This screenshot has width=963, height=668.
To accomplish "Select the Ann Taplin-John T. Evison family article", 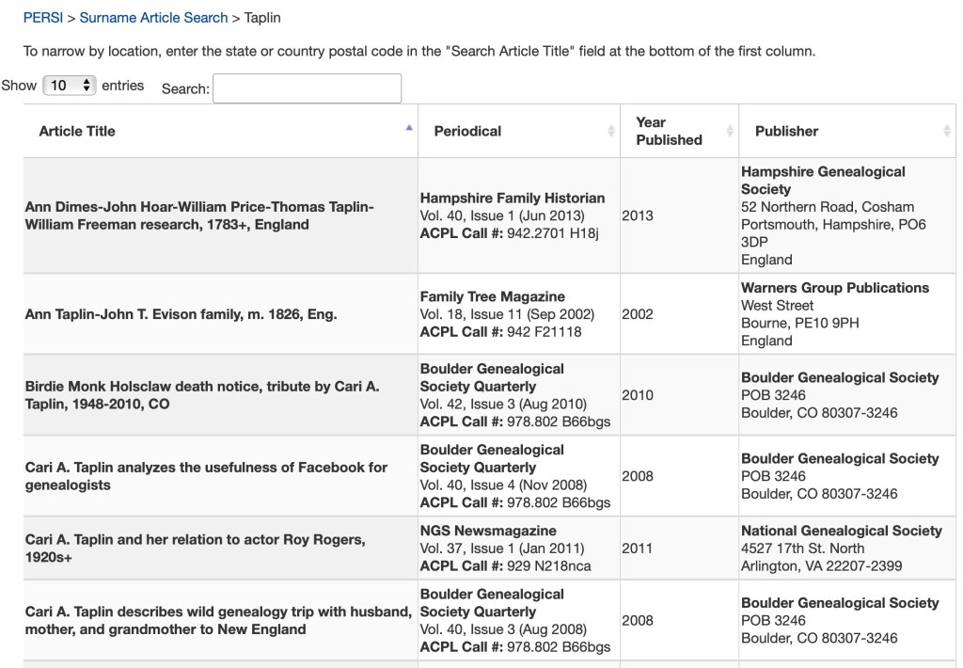I will 181,314.
